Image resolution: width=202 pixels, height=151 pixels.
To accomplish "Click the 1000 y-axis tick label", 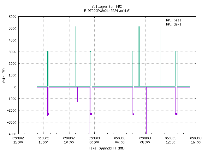I will (x=13, y=75).
